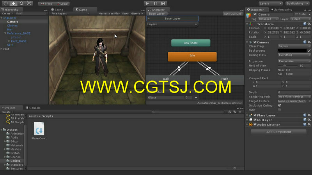
Task: Toggle Pivot handle position button
Action: pos(46,3)
